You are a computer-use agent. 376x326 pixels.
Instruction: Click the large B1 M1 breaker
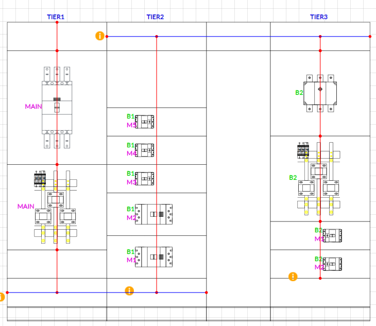click(x=153, y=256)
